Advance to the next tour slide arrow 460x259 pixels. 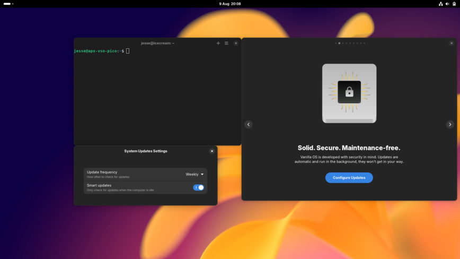[450, 124]
